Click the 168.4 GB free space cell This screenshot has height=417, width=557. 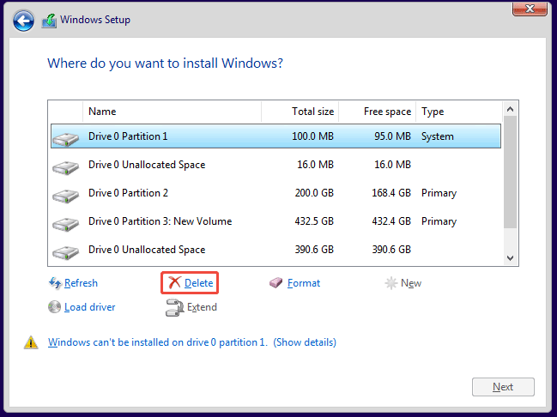pos(391,193)
